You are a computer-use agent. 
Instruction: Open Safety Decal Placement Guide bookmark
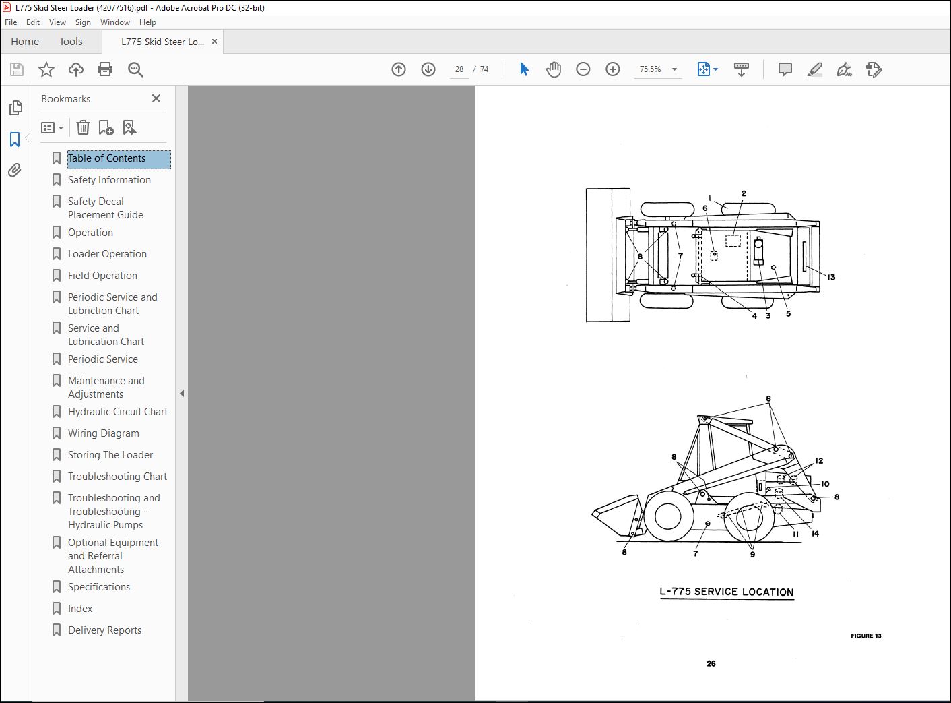click(106, 208)
